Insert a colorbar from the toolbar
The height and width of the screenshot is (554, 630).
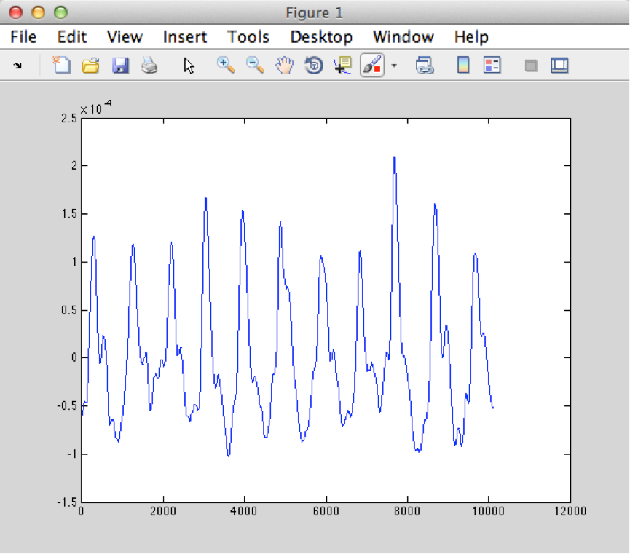(x=463, y=66)
